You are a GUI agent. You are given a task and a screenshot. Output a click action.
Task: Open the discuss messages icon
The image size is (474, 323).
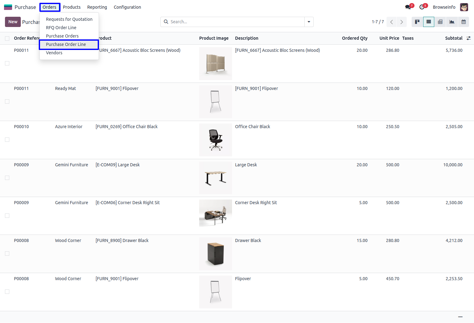(408, 7)
